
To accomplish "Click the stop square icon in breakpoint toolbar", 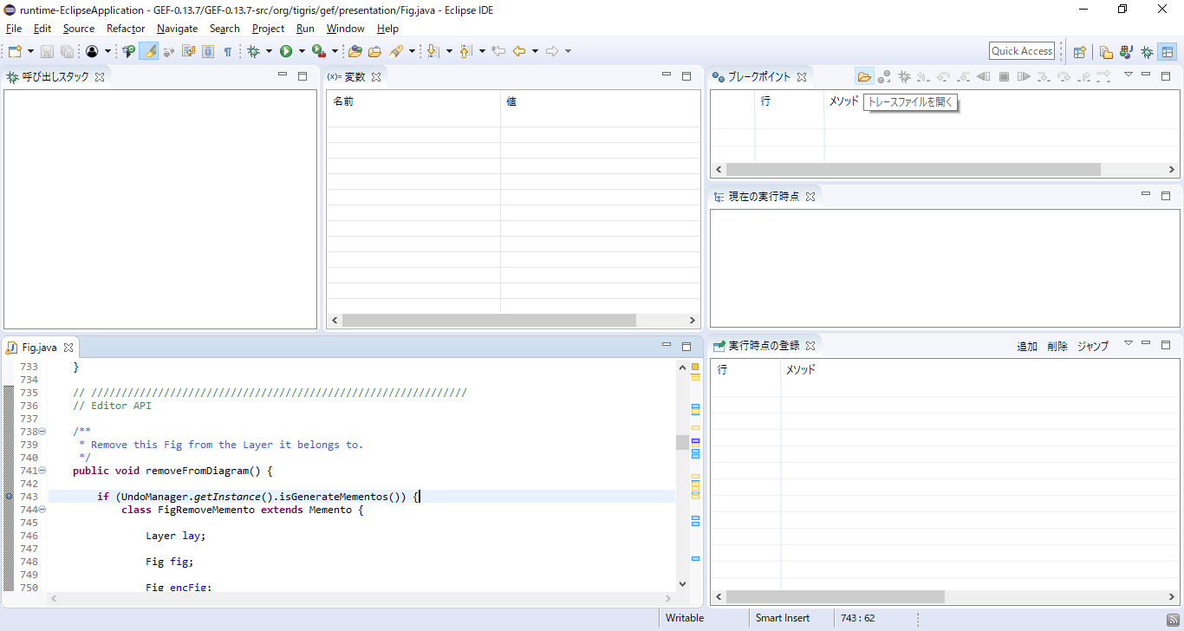I will click(1004, 76).
